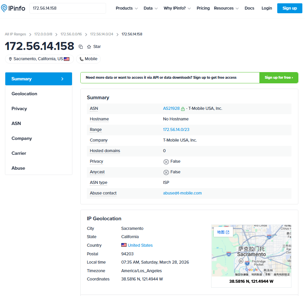
Task: Click the location pin Sacramento badge
Action: [39, 59]
